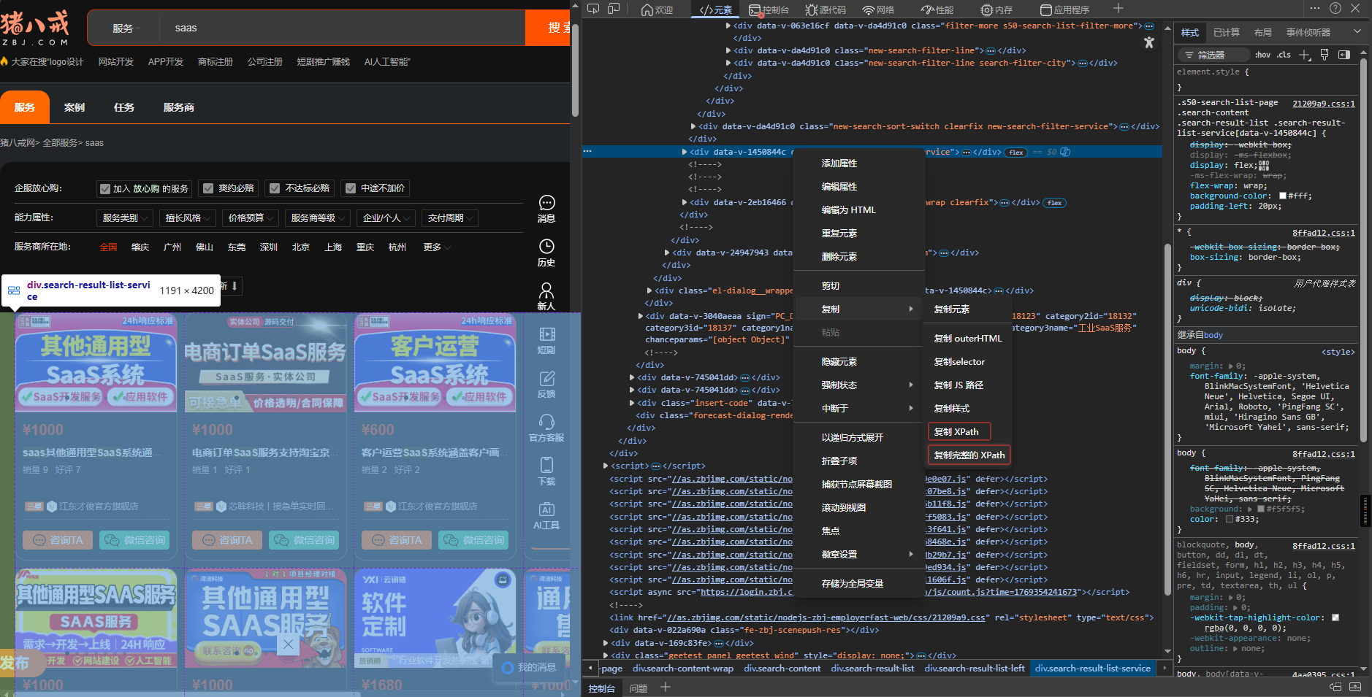Uncheck the 爽约必赔 checkbox

[209, 188]
